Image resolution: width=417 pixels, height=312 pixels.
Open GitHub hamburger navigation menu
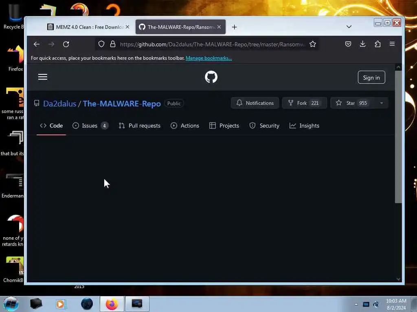(42, 77)
